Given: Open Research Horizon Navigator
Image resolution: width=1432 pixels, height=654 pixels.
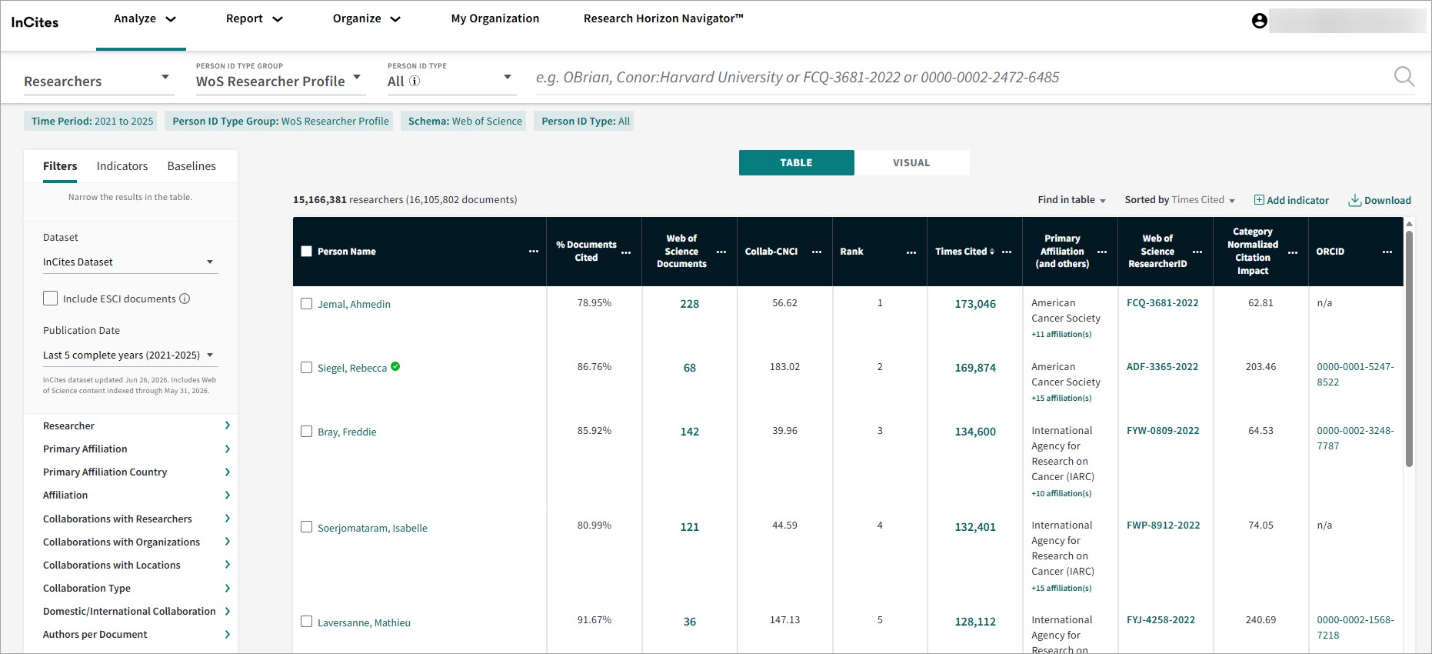Looking at the screenshot, I should pos(664,18).
